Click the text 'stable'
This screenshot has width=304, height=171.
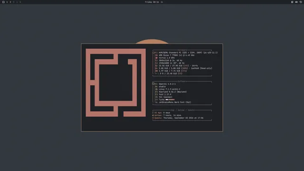162,86
